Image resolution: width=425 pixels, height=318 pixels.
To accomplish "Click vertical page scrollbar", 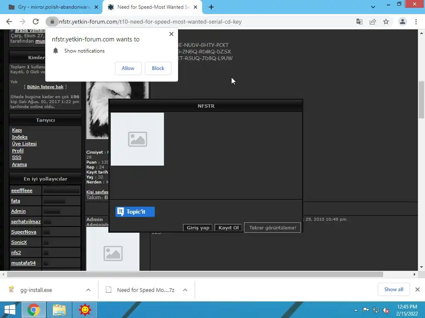I will pos(421,100).
